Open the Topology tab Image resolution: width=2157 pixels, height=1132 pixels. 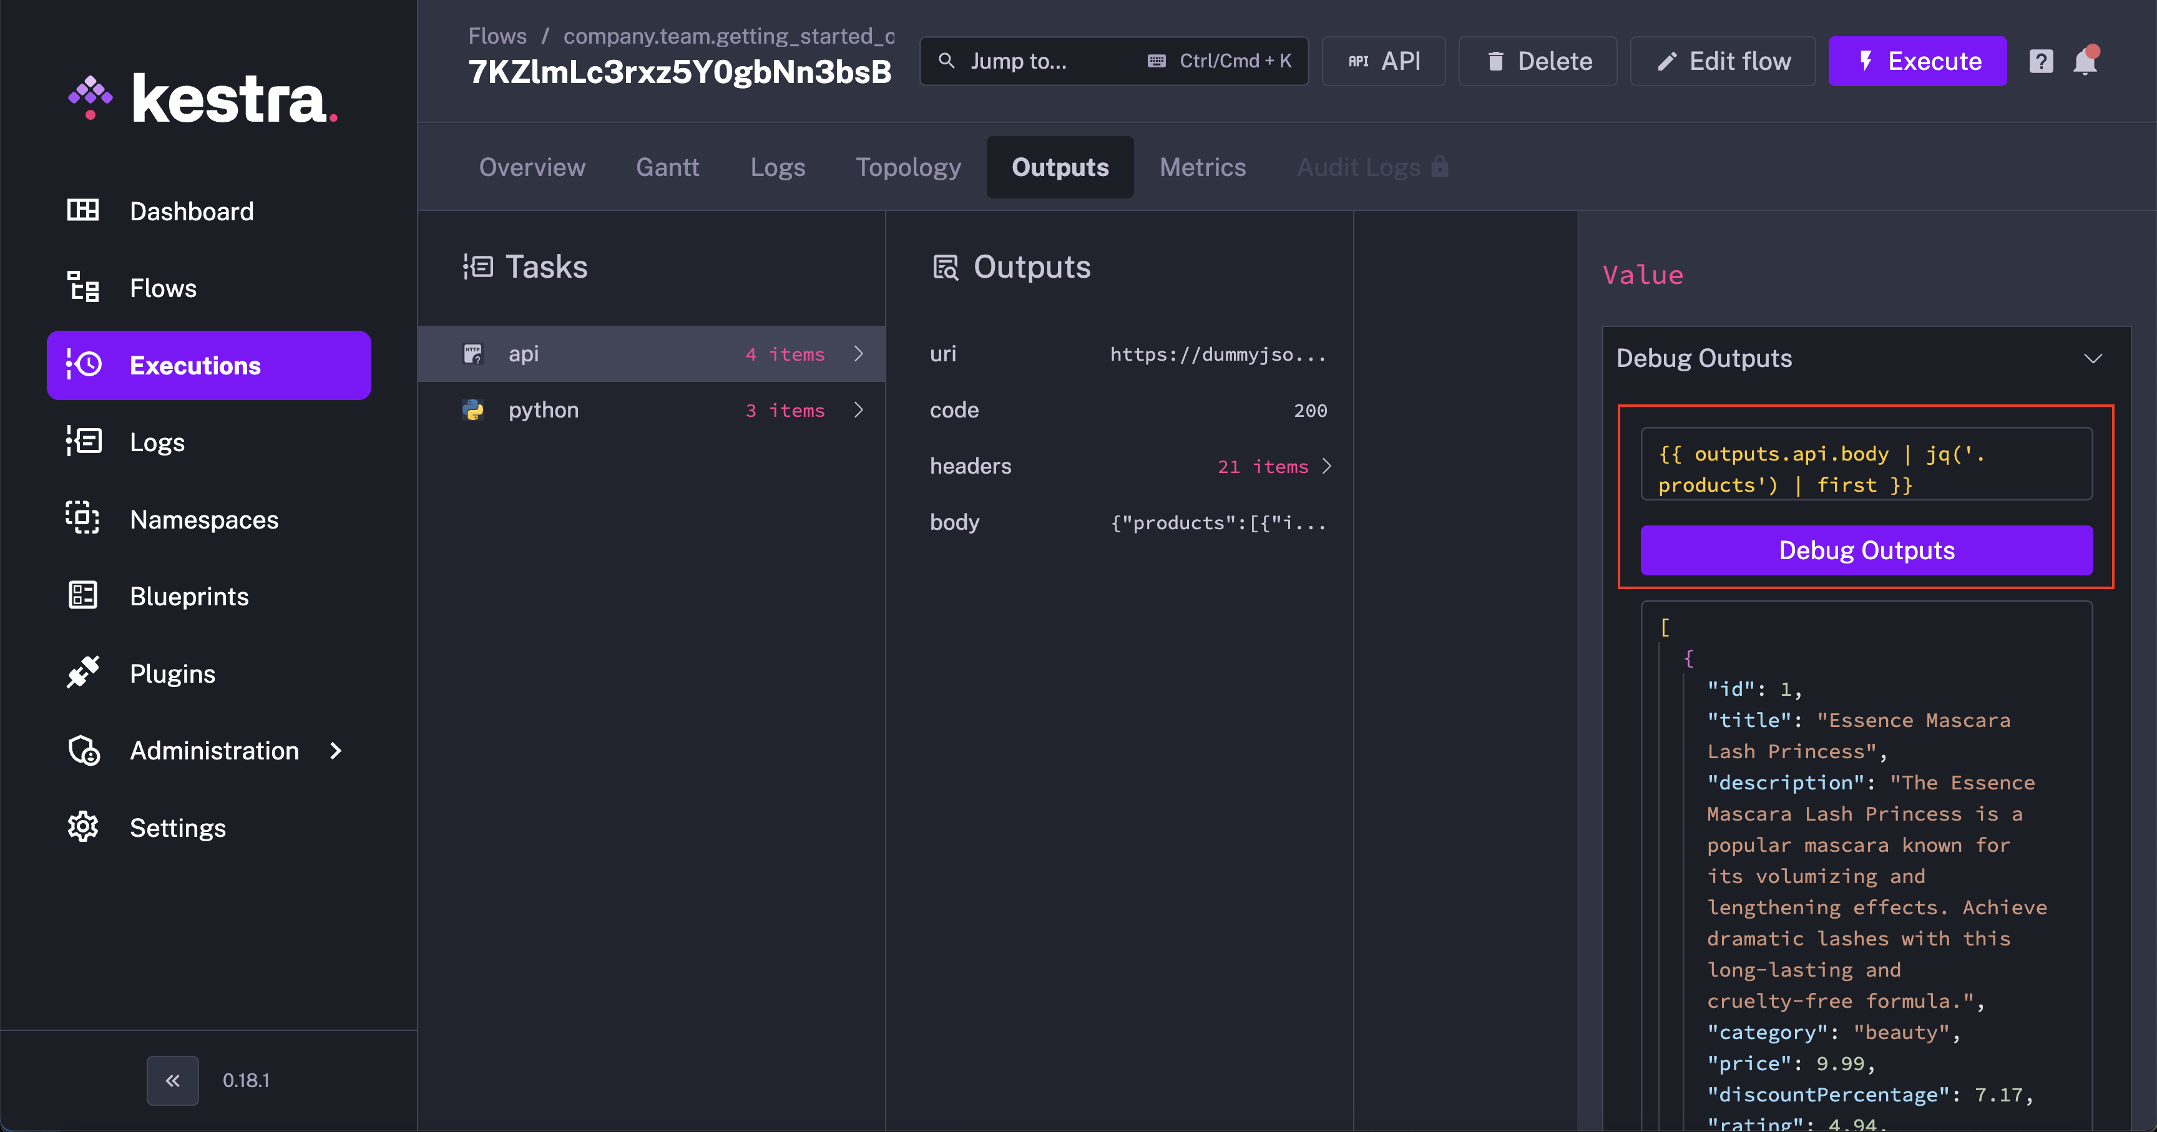point(907,167)
